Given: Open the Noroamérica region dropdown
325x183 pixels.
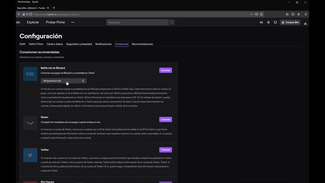Looking at the screenshot, I should (63, 81).
